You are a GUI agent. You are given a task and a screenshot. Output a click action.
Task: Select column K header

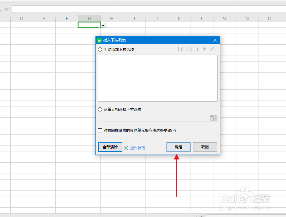pyautogui.click(x=180, y=18)
